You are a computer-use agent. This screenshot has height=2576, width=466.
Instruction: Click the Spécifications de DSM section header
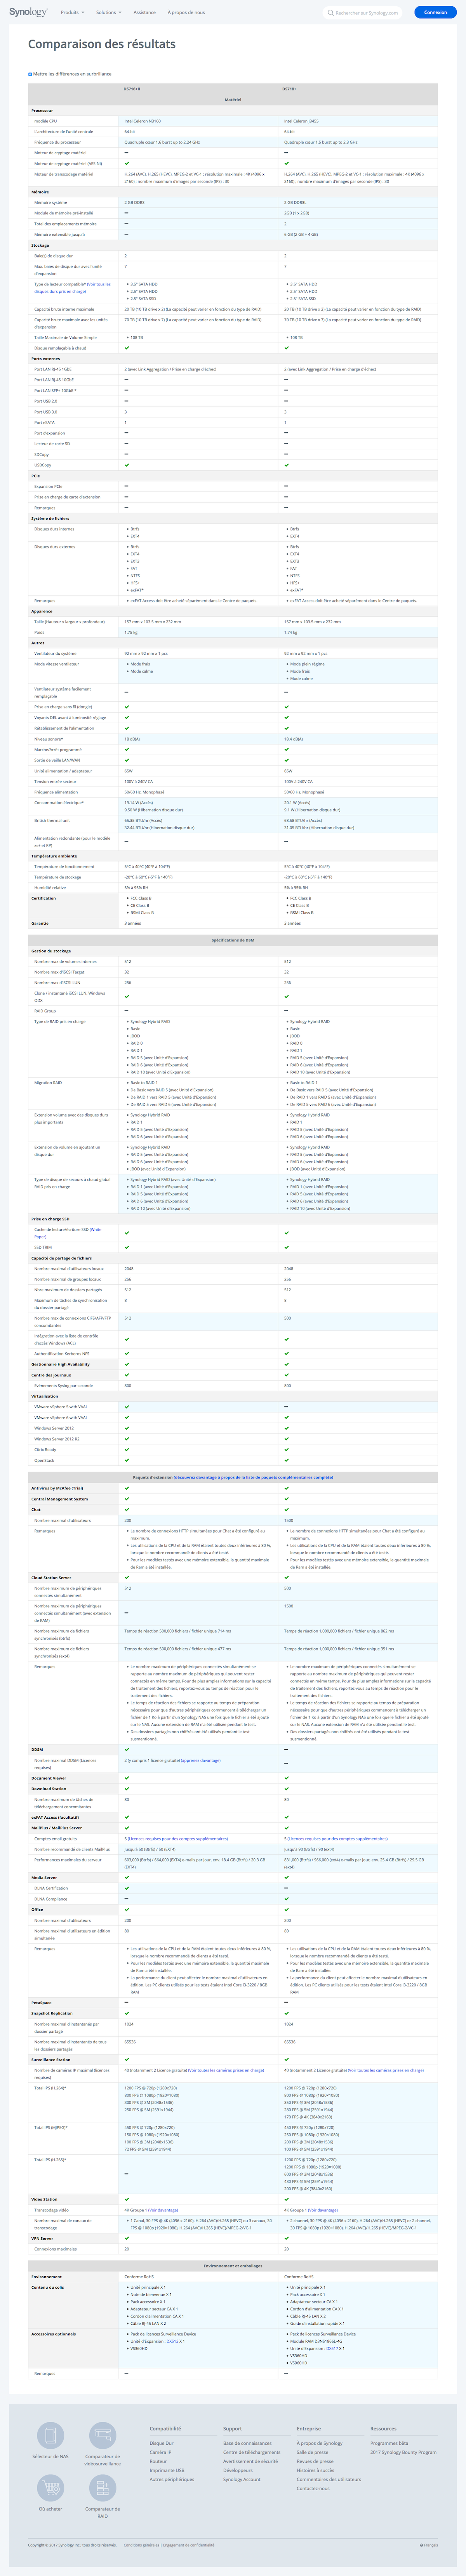point(233,940)
